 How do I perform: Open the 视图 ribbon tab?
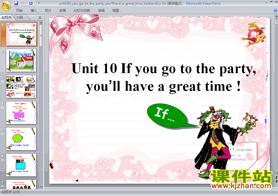point(116,10)
